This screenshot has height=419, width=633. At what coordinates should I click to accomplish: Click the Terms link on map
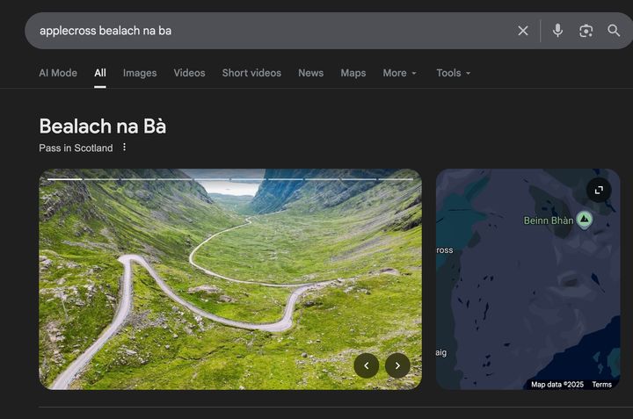(601, 385)
